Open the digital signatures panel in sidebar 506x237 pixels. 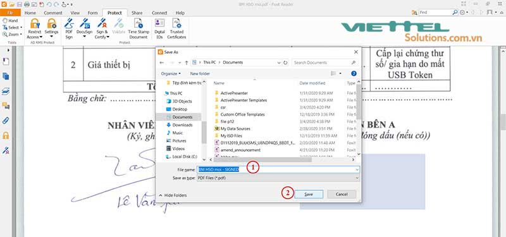tap(6, 150)
